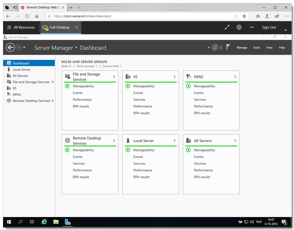
Task: Click green Manageability icon in NPAS tile
Action: (x=188, y=86)
